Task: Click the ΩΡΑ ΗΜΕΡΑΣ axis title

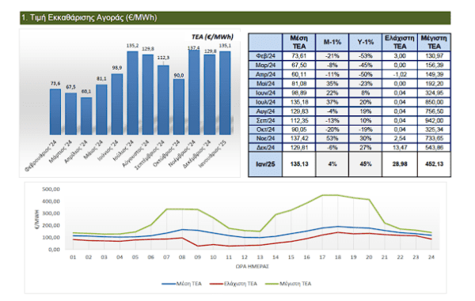Action: [x=252, y=266]
